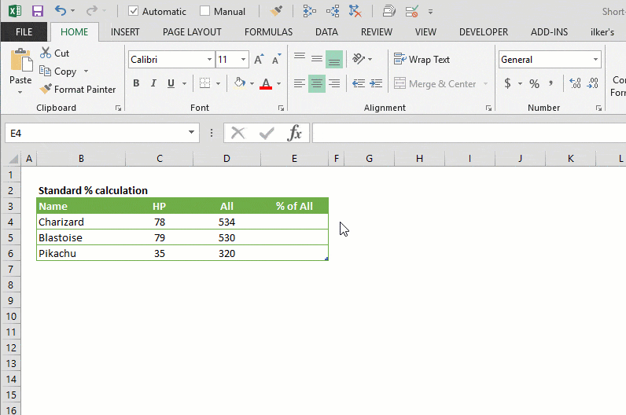
Task: Click the Orientation text angle icon
Action: (359, 59)
